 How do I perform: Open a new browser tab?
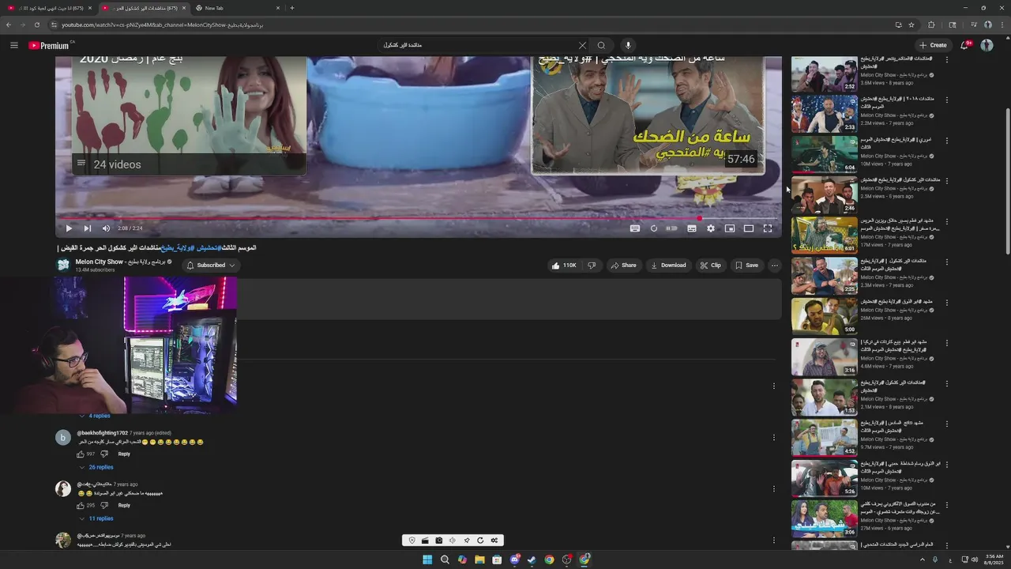tap(292, 8)
